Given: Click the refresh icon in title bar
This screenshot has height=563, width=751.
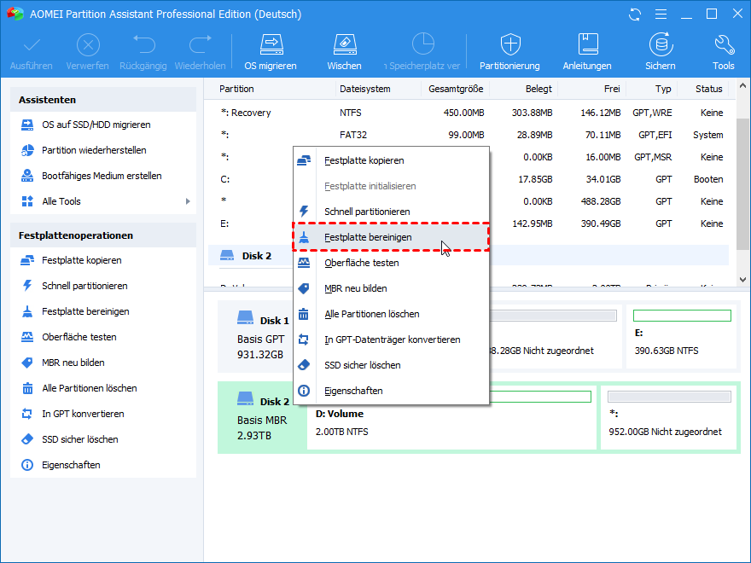Looking at the screenshot, I should point(634,15).
